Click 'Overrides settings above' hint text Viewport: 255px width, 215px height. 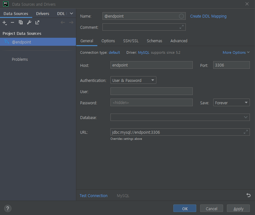coord(126,139)
